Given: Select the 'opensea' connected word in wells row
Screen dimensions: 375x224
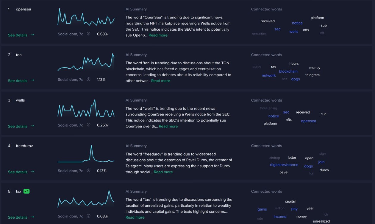Looking at the screenshot, I should 308,121.
